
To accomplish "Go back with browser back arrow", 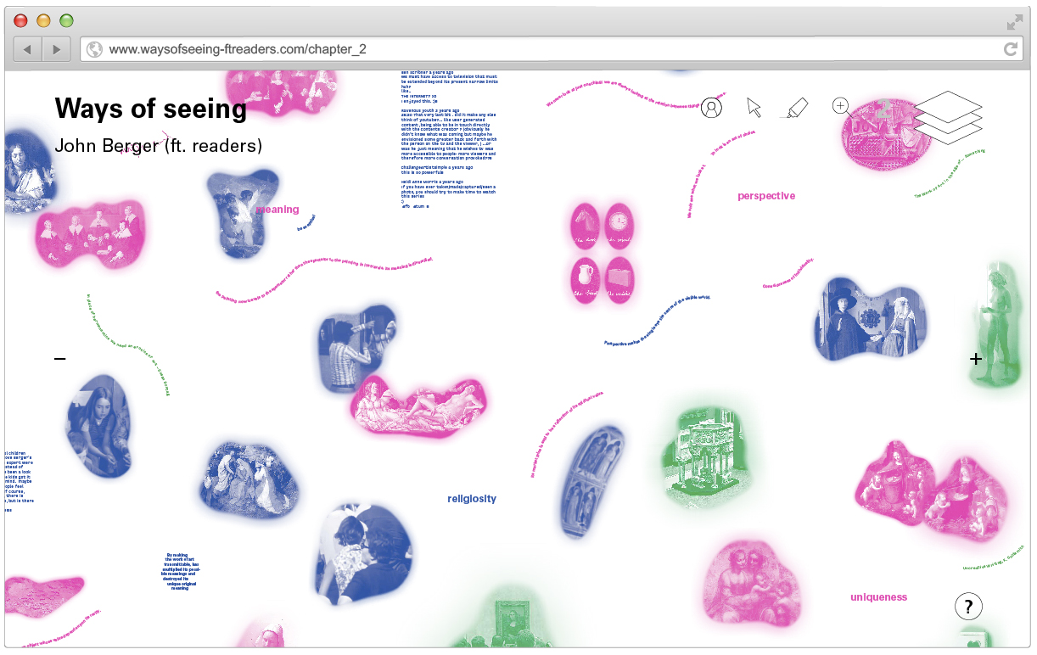I will coord(27,49).
